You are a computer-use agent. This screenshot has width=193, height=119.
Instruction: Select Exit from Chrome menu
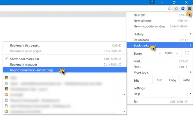(160, 102)
